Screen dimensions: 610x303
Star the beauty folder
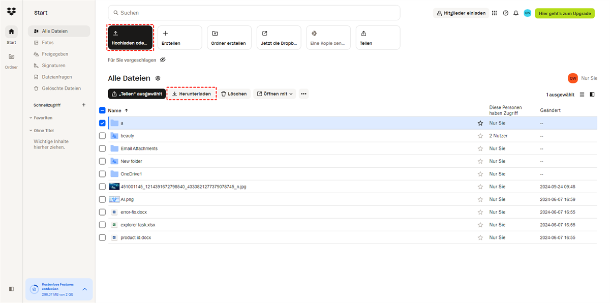pyautogui.click(x=480, y=136)
